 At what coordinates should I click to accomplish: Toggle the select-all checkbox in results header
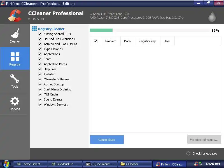coord(95,41)
